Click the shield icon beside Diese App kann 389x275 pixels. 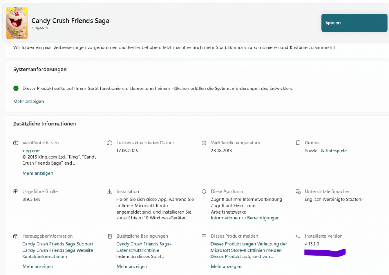pos(204,192)
